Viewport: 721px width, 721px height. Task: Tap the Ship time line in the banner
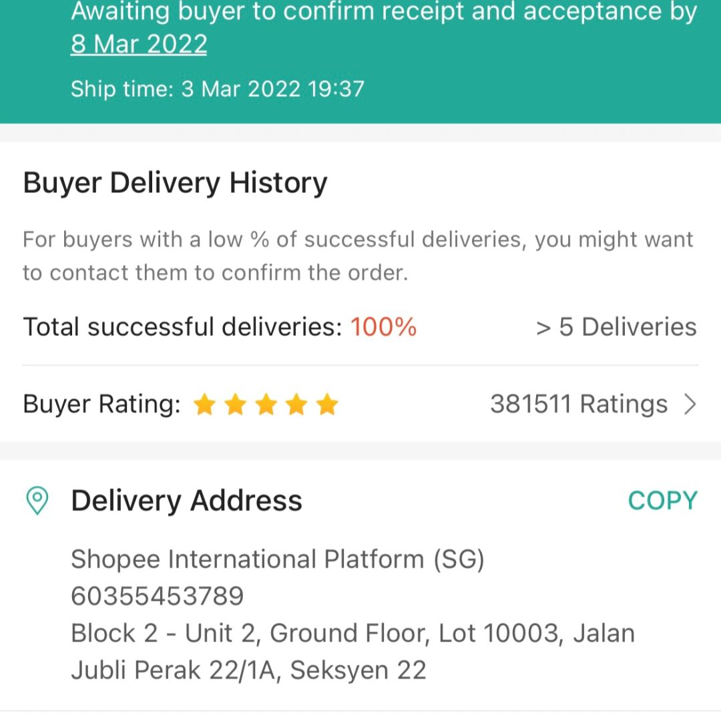point(218,89)
